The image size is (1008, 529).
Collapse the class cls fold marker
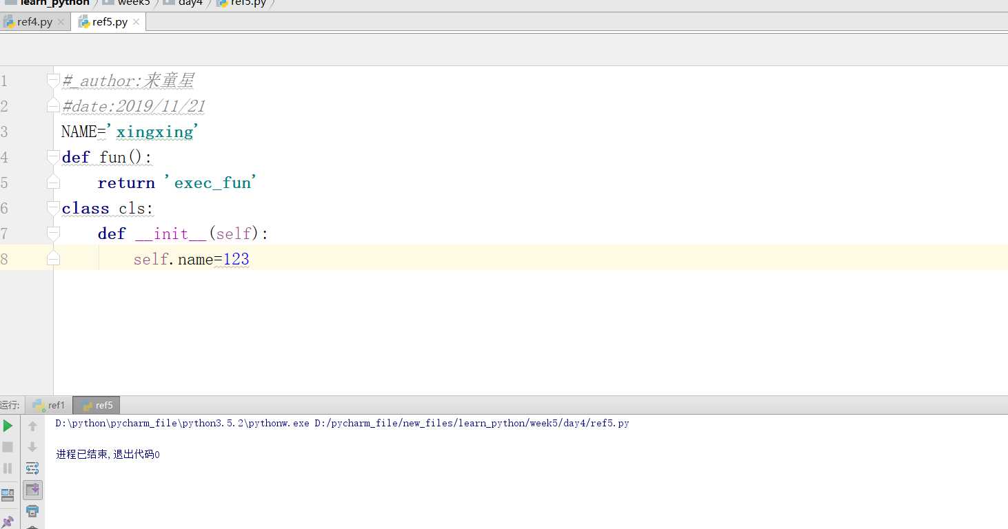pyautogui.click(x=53, y=208)
